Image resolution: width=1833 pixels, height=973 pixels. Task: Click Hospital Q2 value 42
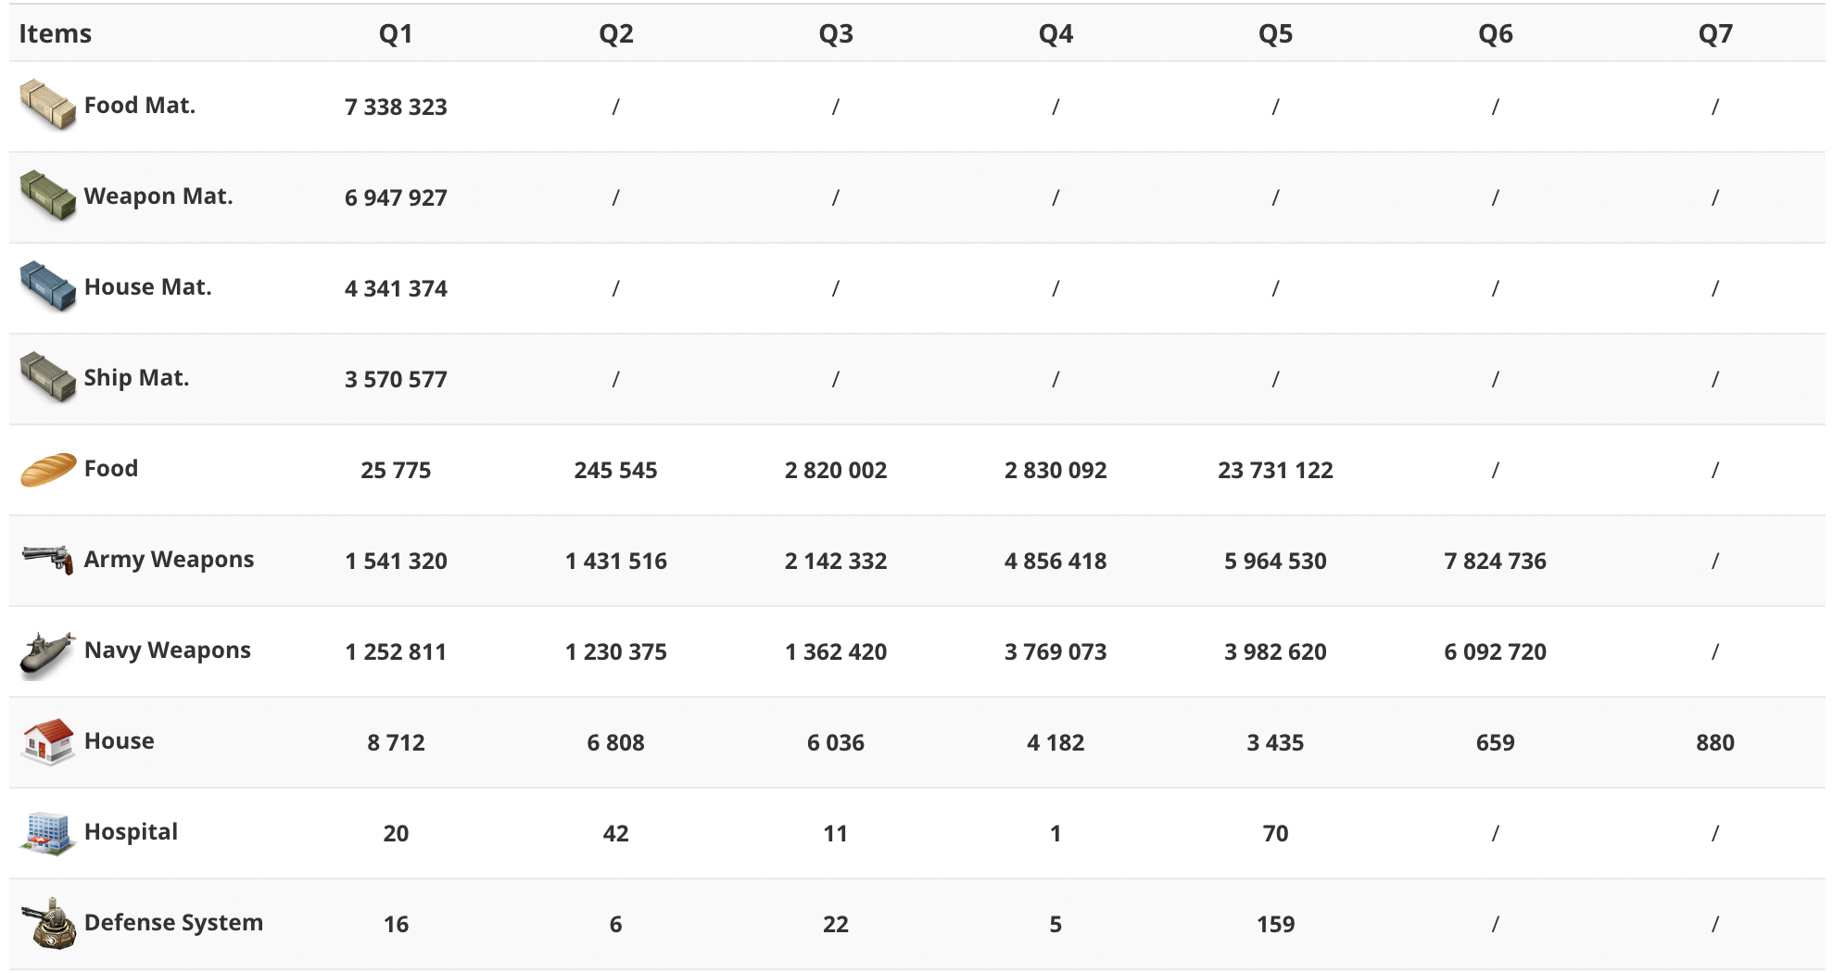pos(615,833)
